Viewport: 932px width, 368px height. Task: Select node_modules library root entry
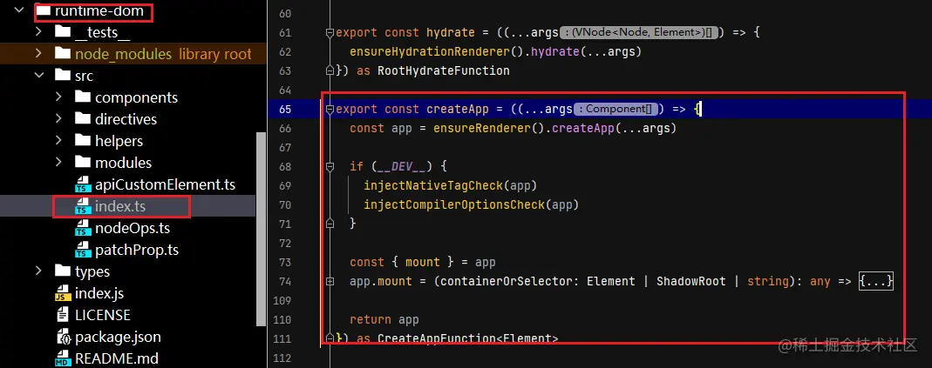(163, 54)
